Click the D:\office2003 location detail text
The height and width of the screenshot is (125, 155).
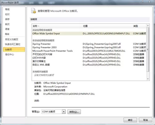(69, 94)
